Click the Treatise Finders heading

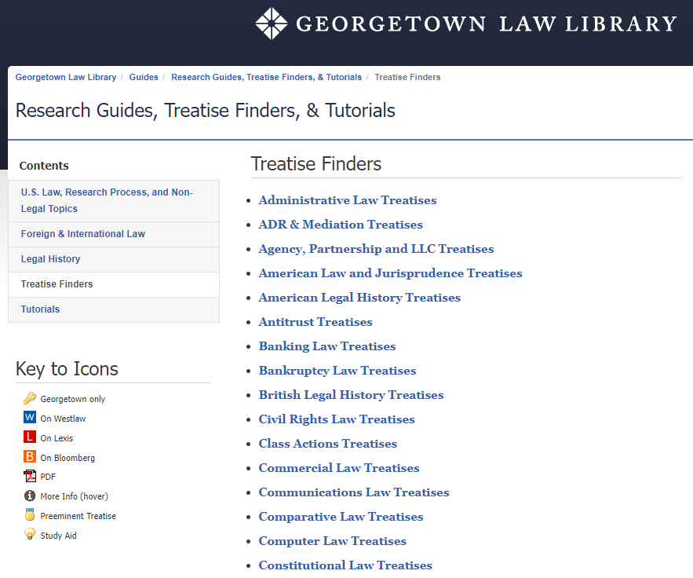pyautogui.click(x=315, y=164)
